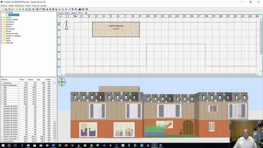Viewport: 263px width, 148px height.
Task: Expand the Exterior catalog folder
Action: tap(2, 26)
